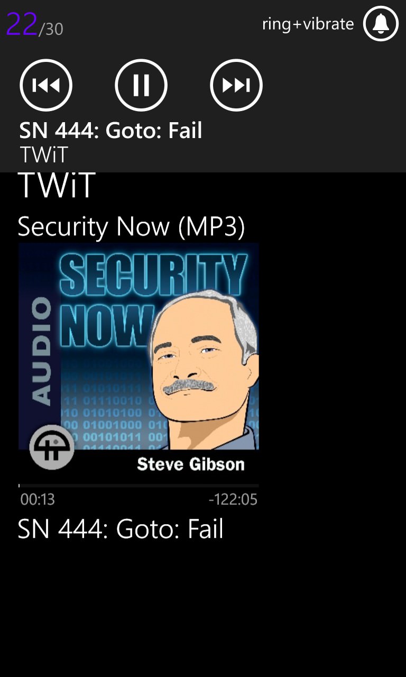Viewport: 406px width, 677px height.
Task: Pause the playing podcast
Action: 141,85
